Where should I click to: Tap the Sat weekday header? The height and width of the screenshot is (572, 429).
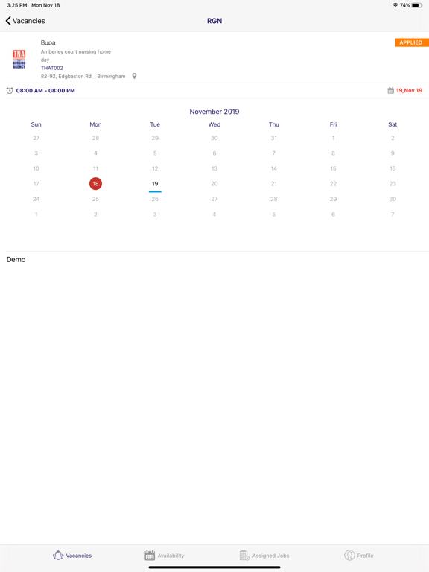coord(393,124)
